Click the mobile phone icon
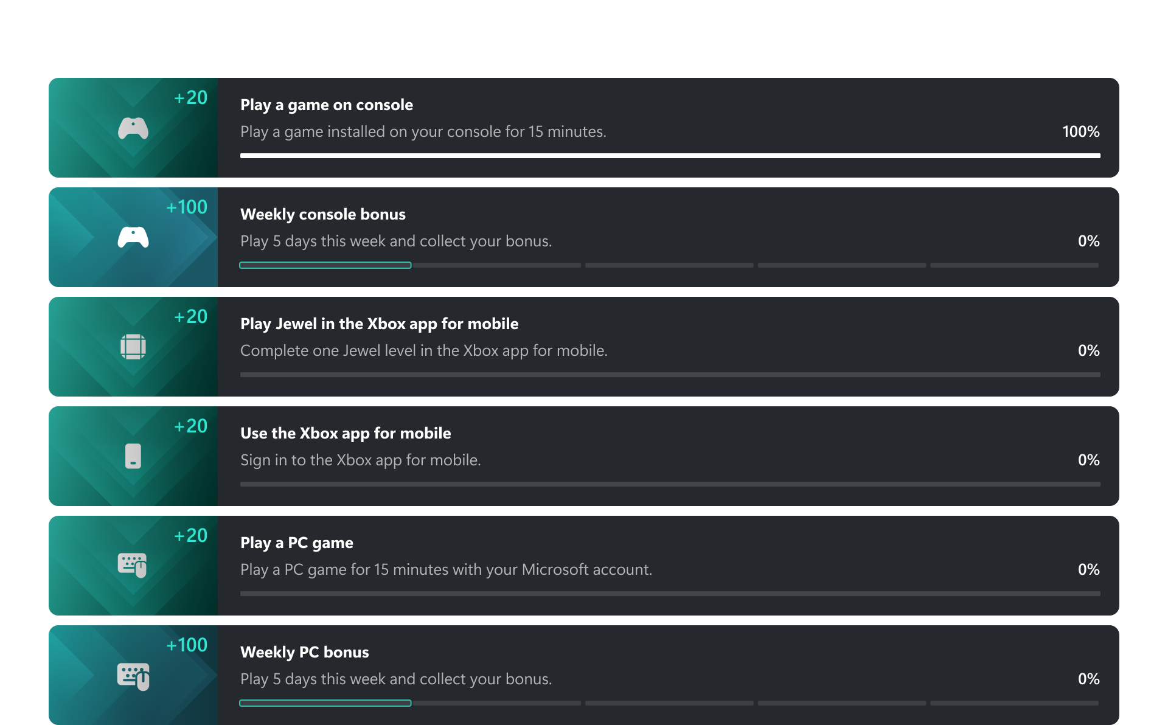The height and width of the screenshot is (725, 1168). point(133,456)
